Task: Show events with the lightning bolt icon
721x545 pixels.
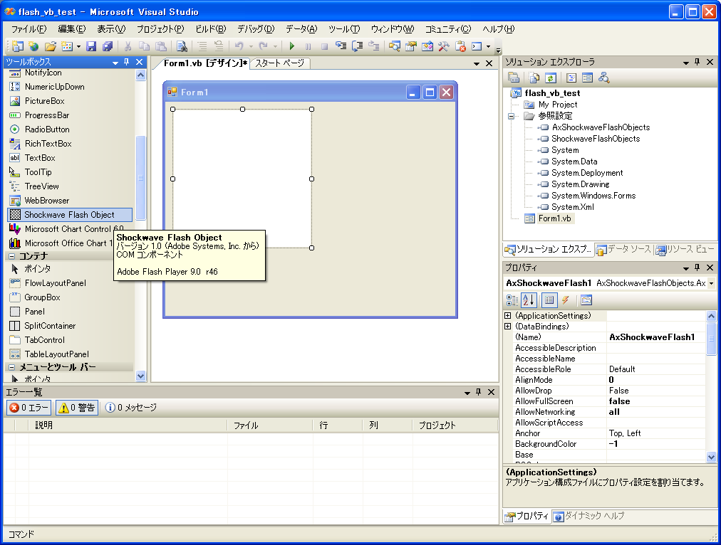Action: coord(566,300)
